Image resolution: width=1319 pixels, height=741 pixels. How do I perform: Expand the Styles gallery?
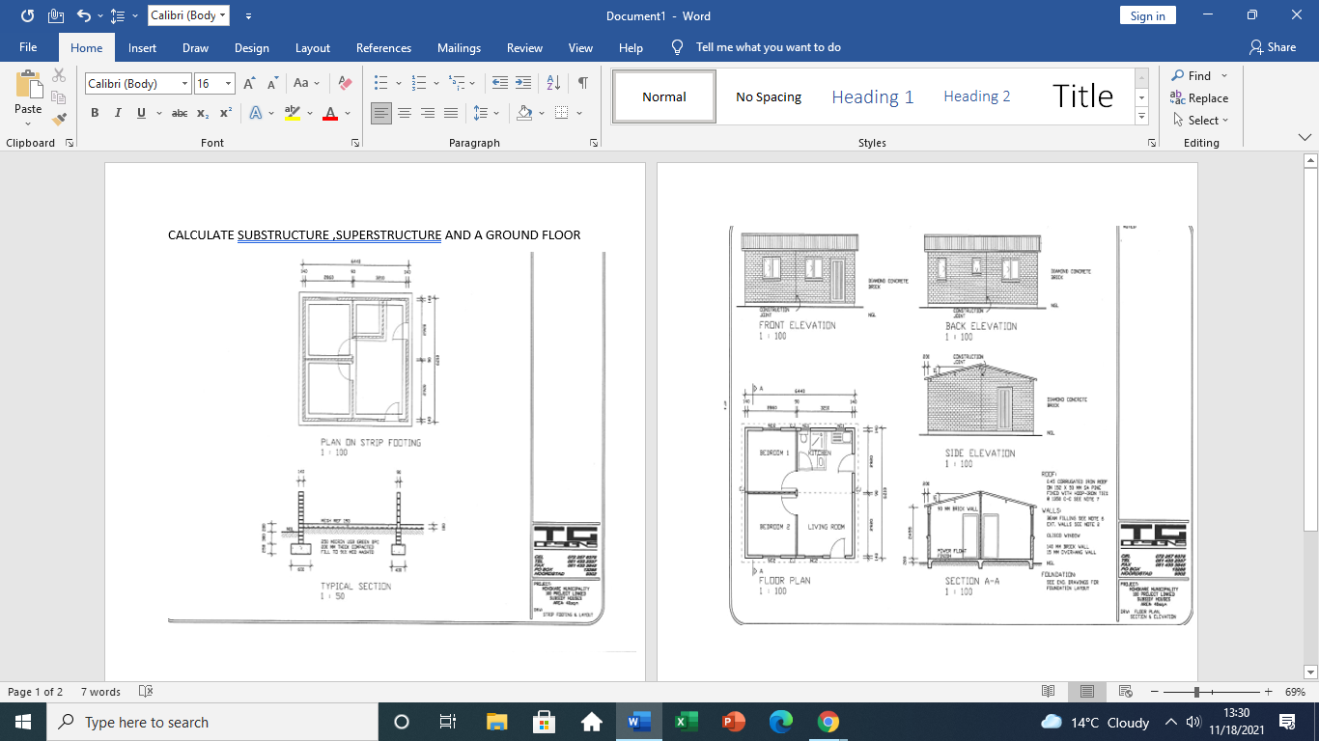point(1142,117)
